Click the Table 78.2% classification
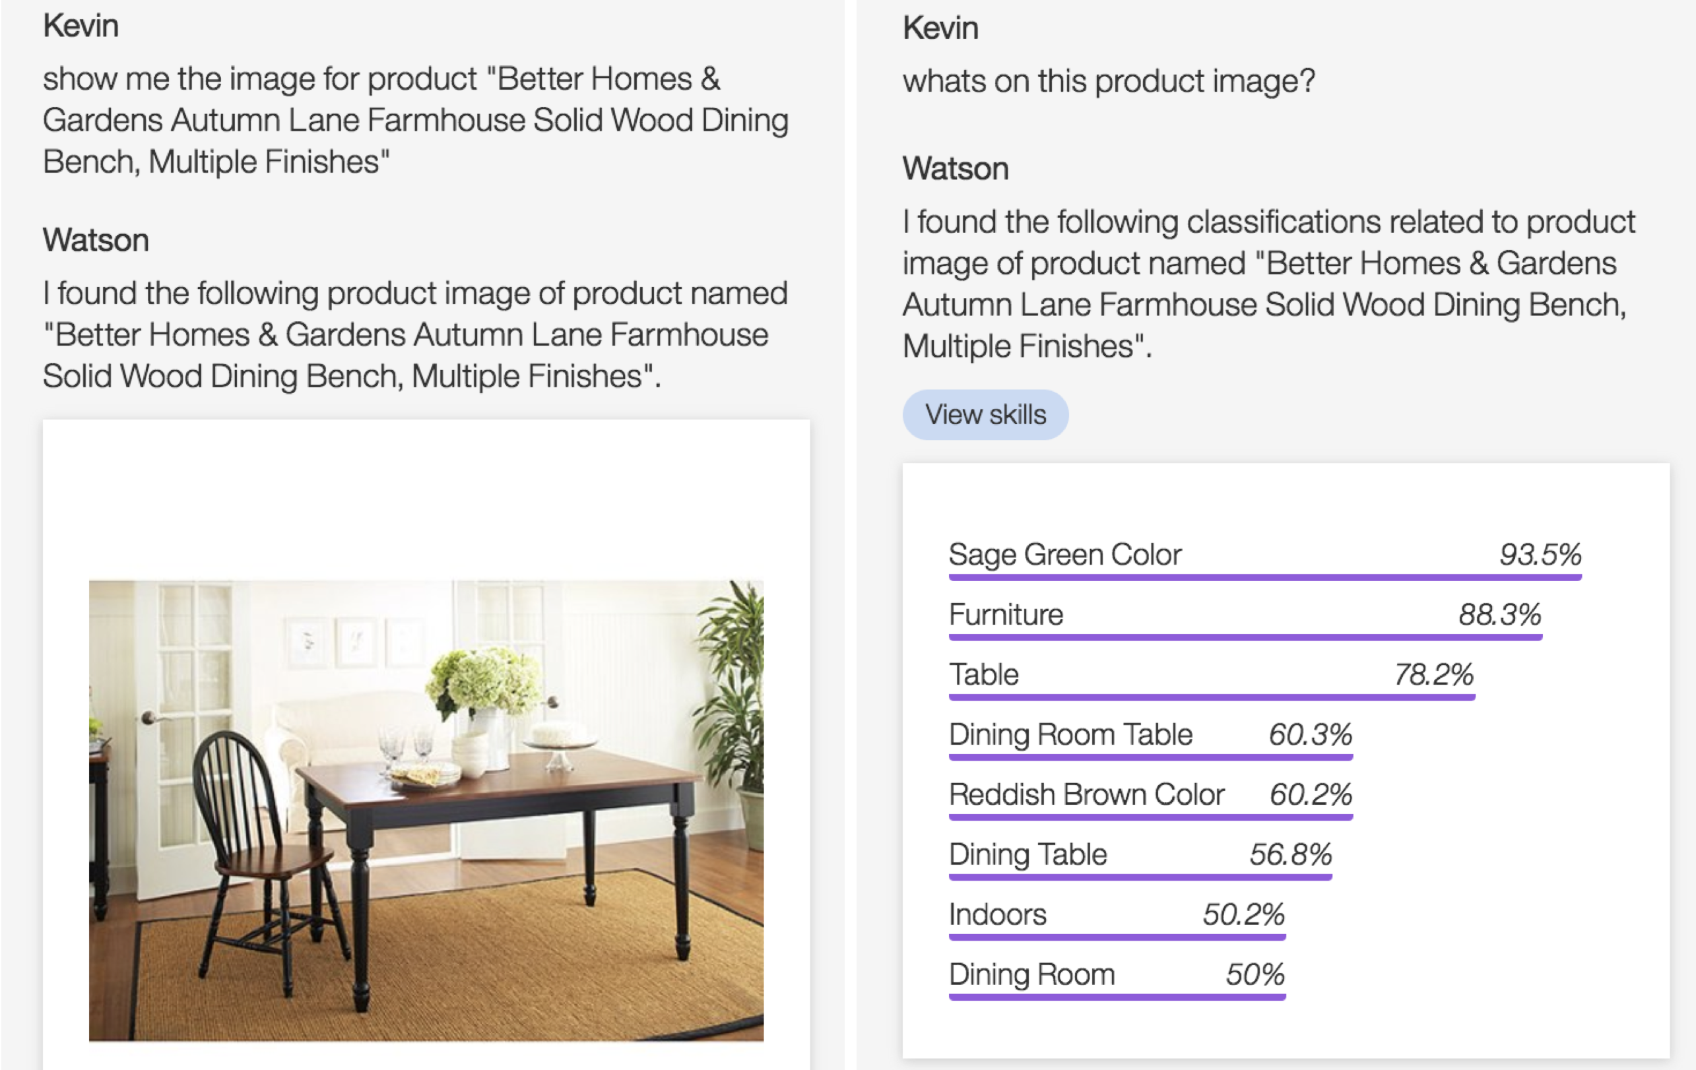Viewport: 1696px width, 1070px height. coord(1212,679)
